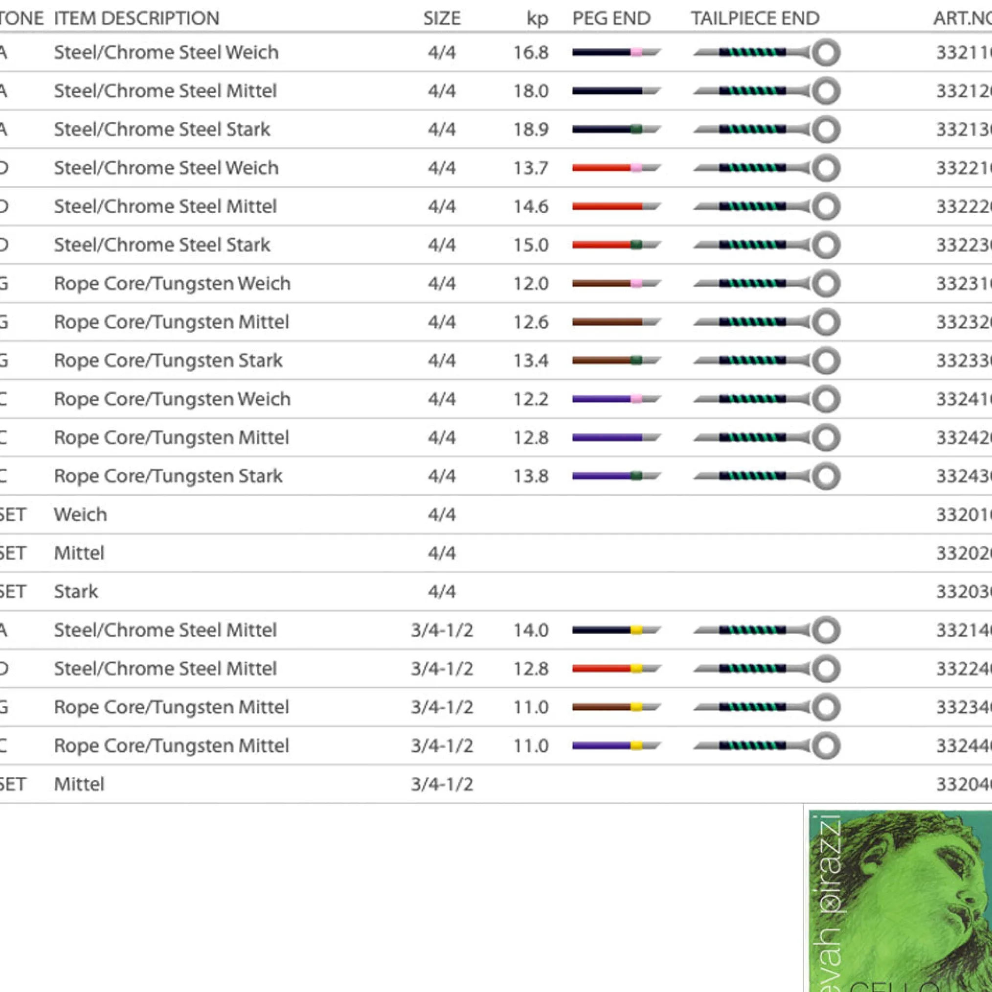The width and height of the screenshot is (992, 992).
Task: Select the SET Weich 4/4 row
Action: tap(81, 514)
